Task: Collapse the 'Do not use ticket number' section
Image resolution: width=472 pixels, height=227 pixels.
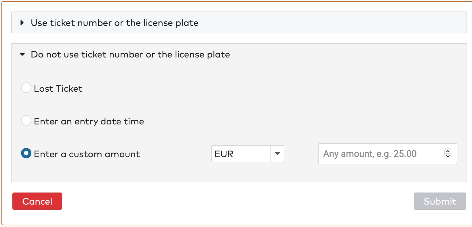Action: click(x=130, y=54)
